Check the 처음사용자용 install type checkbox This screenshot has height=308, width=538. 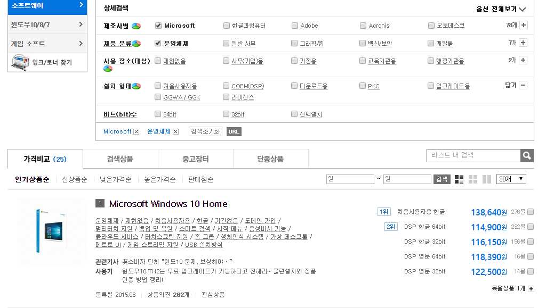pyautogui.click(x=158, y=86)
